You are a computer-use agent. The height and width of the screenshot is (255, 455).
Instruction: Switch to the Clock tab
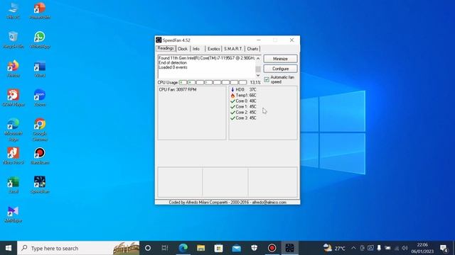(x=183, y=49)
